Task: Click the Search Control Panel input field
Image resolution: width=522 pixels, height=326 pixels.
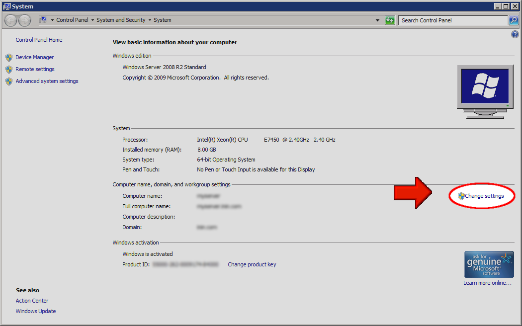Action: [452, 20]
